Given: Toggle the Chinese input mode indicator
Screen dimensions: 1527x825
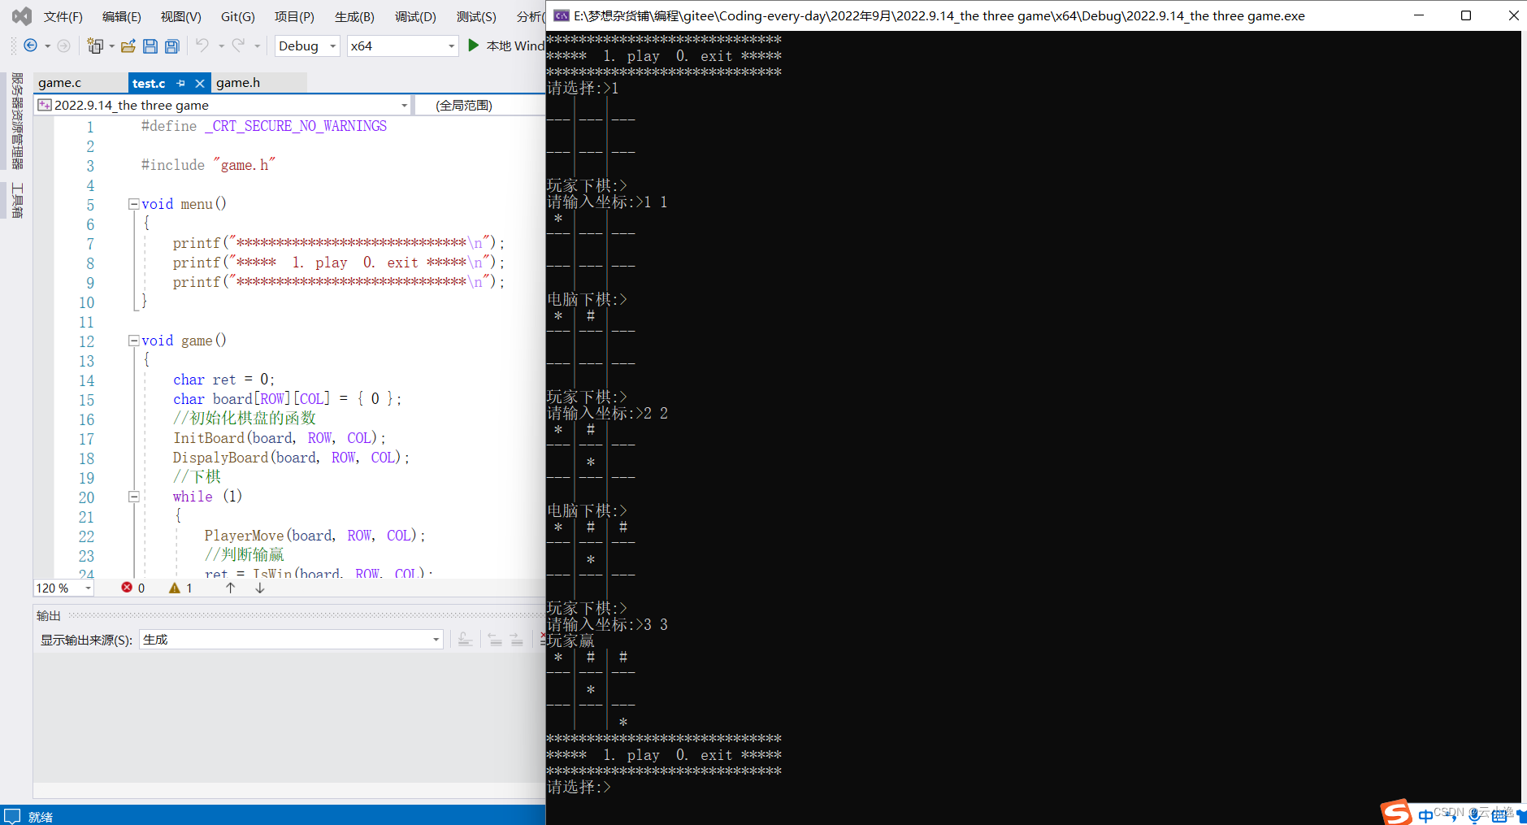Looking at the screenshot, I should coord(1426,815).
